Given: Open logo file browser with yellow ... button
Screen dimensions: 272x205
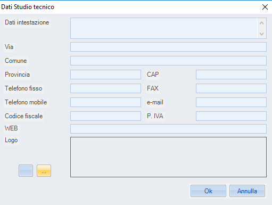Looking at the screenshot, I should click(x=44, y=170).
